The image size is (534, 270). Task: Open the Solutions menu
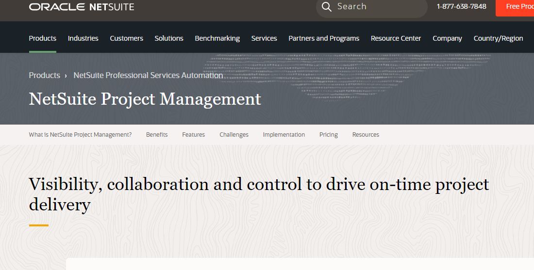pos(169,38)
